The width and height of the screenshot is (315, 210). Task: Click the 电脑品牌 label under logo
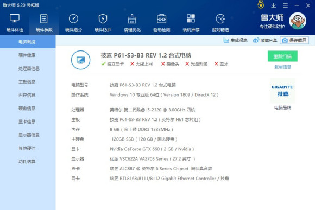pos(282,107)
